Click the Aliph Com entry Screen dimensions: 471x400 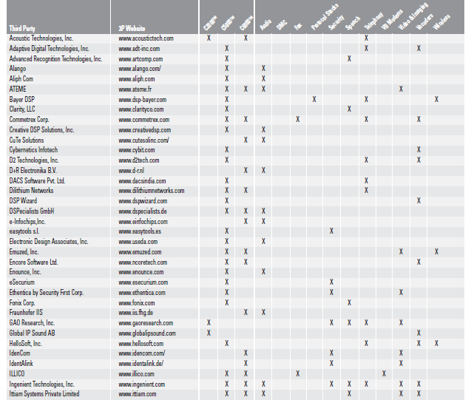21,78
